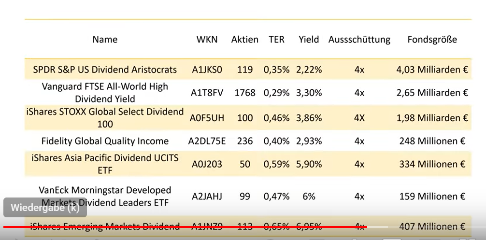
Task: Select WKN 'A0J203'
Action: (x=207, y=164)
